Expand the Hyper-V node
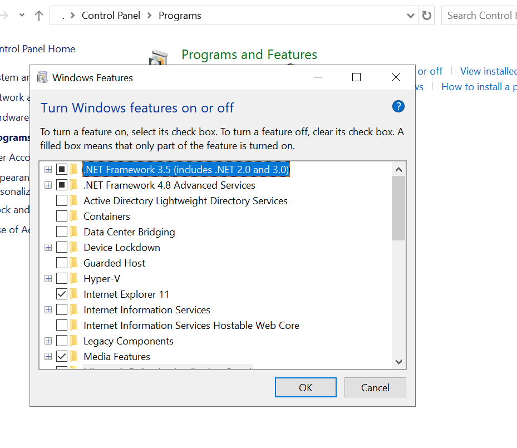 coord(48,279)
